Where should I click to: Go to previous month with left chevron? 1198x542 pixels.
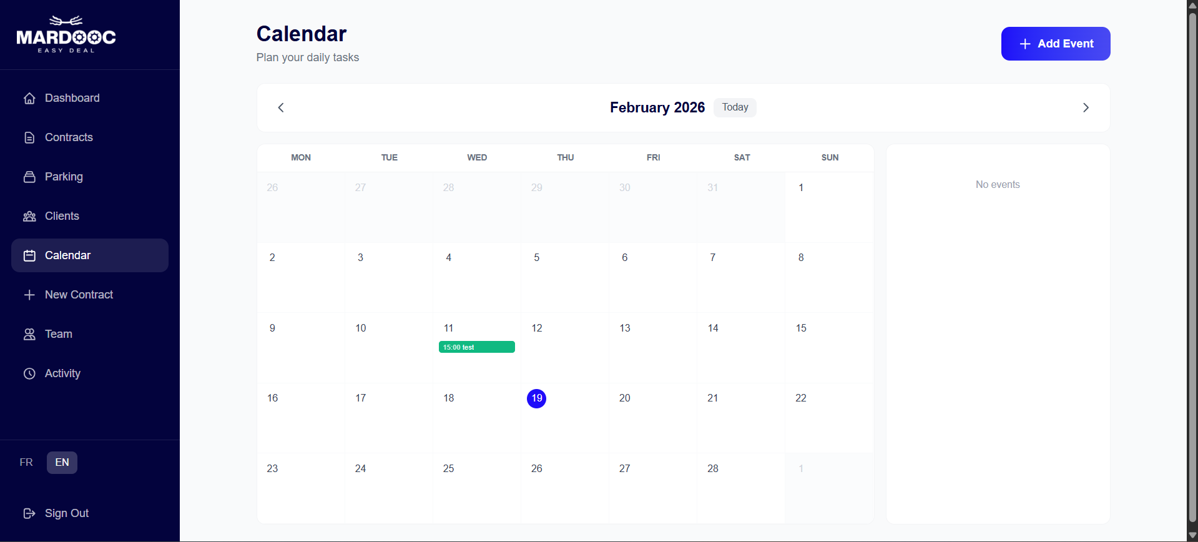click(x=281, y=107)
